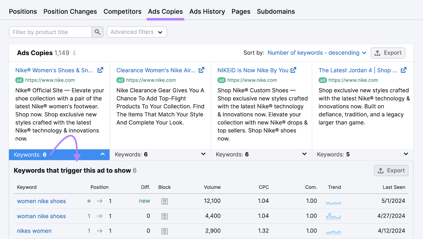This screenshot has height=239, width=423.
Task: Focus the Filter by product title field
Action: point(50,32)
